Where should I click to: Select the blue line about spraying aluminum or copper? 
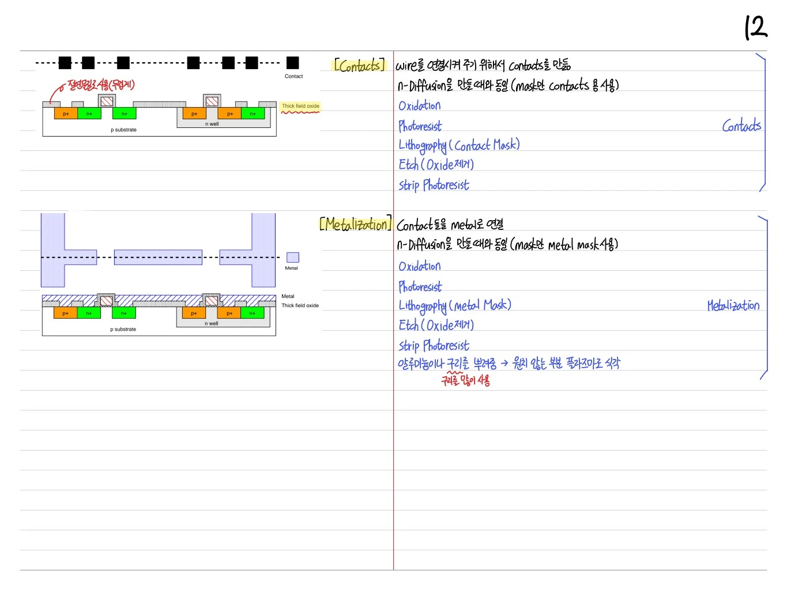(509, 363)
